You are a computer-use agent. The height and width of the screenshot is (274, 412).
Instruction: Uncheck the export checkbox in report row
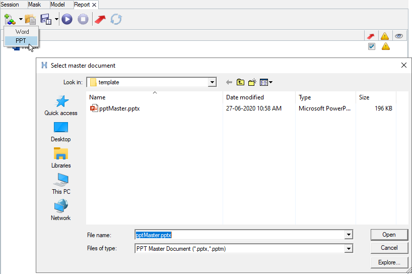(x=372, y=46)
